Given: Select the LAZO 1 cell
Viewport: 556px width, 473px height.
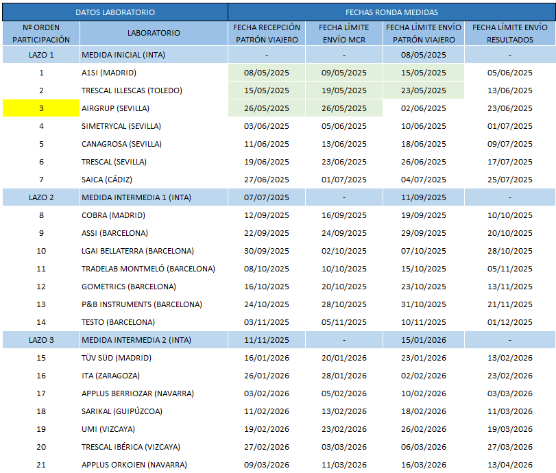Looking at the screenshot, I should pyautogui.click(x=41, y=55).
